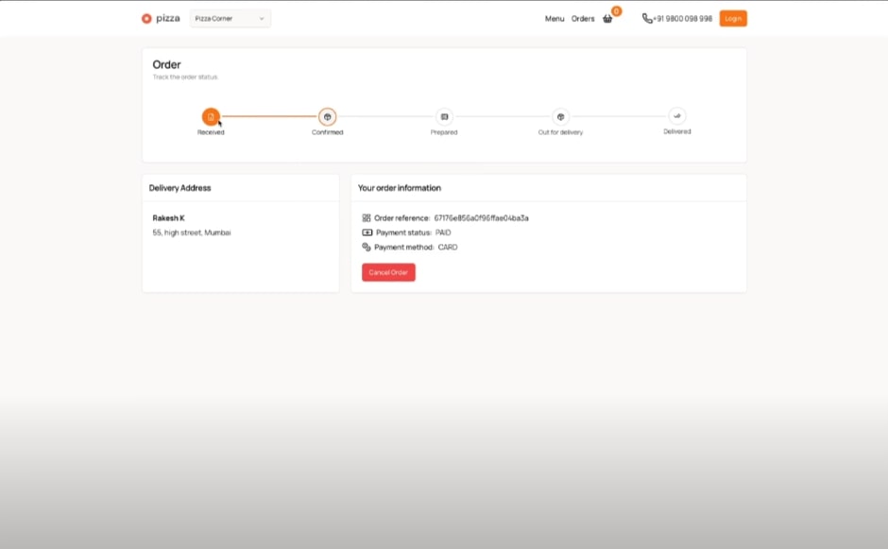
Task: Click the Login button
Action: (x=733, y=19)
